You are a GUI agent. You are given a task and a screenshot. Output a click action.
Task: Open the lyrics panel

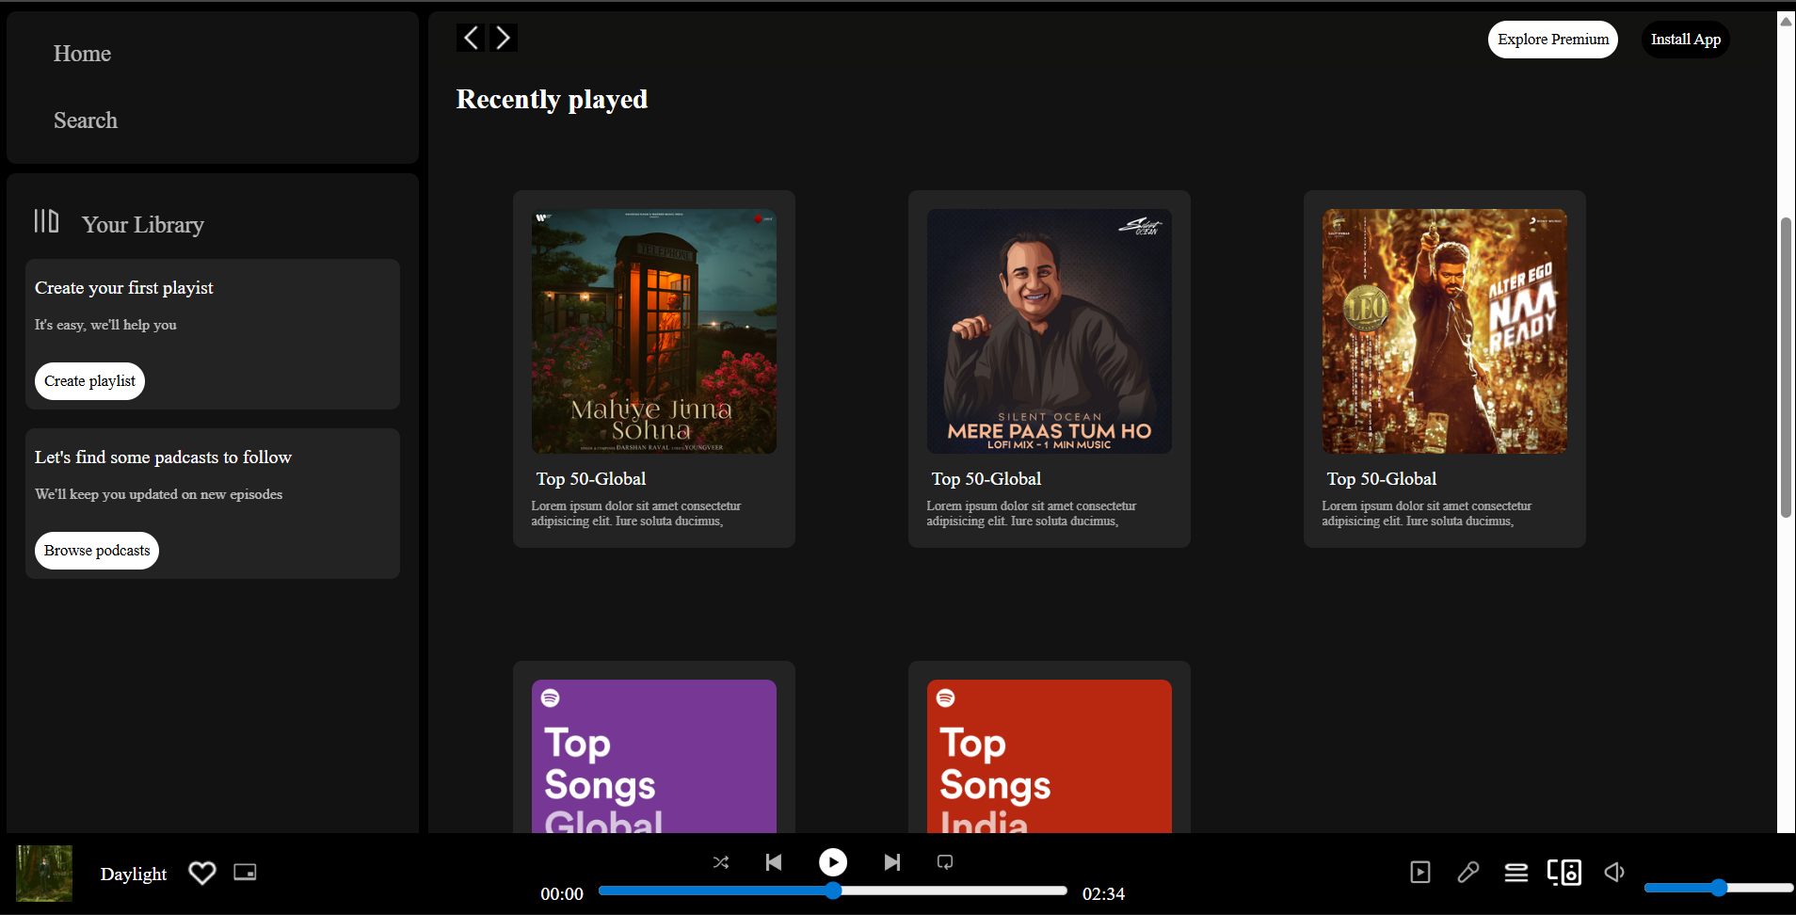[x=1468, y=873]
